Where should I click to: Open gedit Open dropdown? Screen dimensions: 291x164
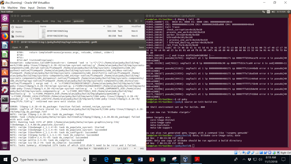click(16, 47)
